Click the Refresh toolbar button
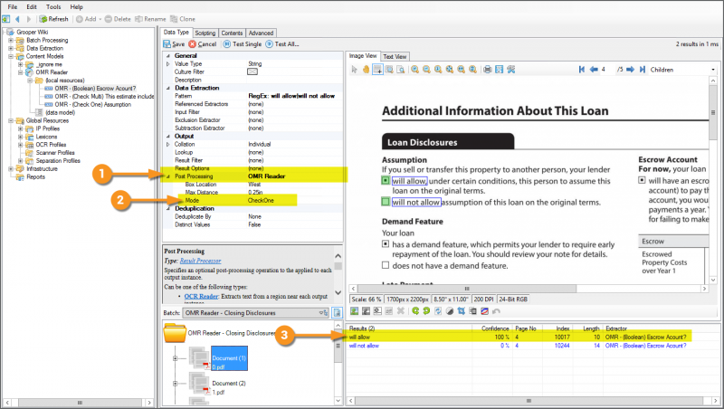Viewport: 724px width, 409px height. coord(52,18)
